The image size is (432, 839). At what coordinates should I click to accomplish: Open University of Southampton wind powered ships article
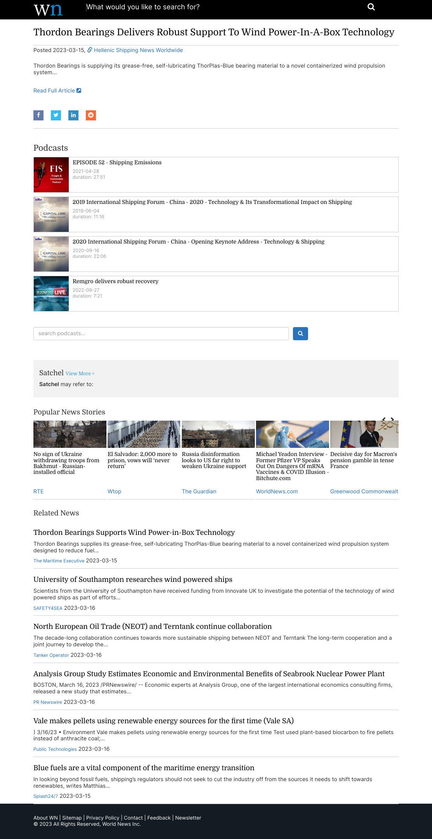pyautogui.click(x=133, y=579)
